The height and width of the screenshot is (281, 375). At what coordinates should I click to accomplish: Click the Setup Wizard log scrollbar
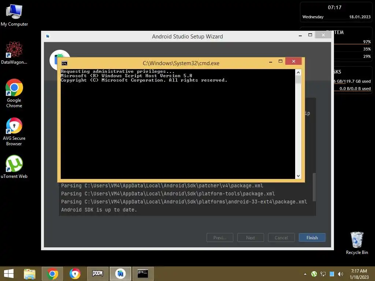[x=314, y=187]
